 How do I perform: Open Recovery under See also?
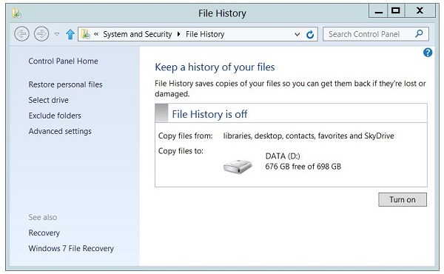click(44, 233)
